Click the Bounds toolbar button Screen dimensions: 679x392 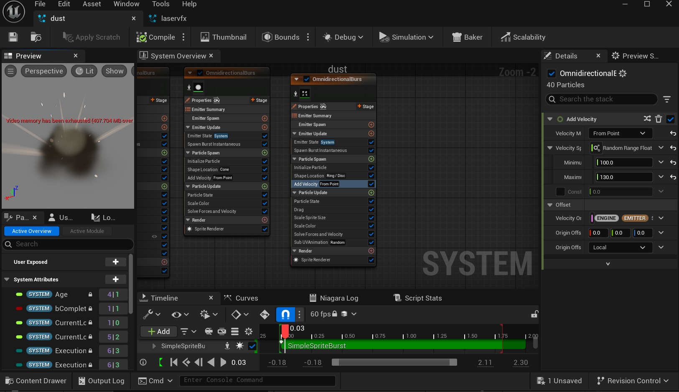point(281,37)
